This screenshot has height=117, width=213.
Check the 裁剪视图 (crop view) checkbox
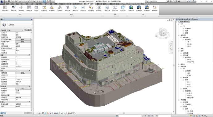pos(16,57)
